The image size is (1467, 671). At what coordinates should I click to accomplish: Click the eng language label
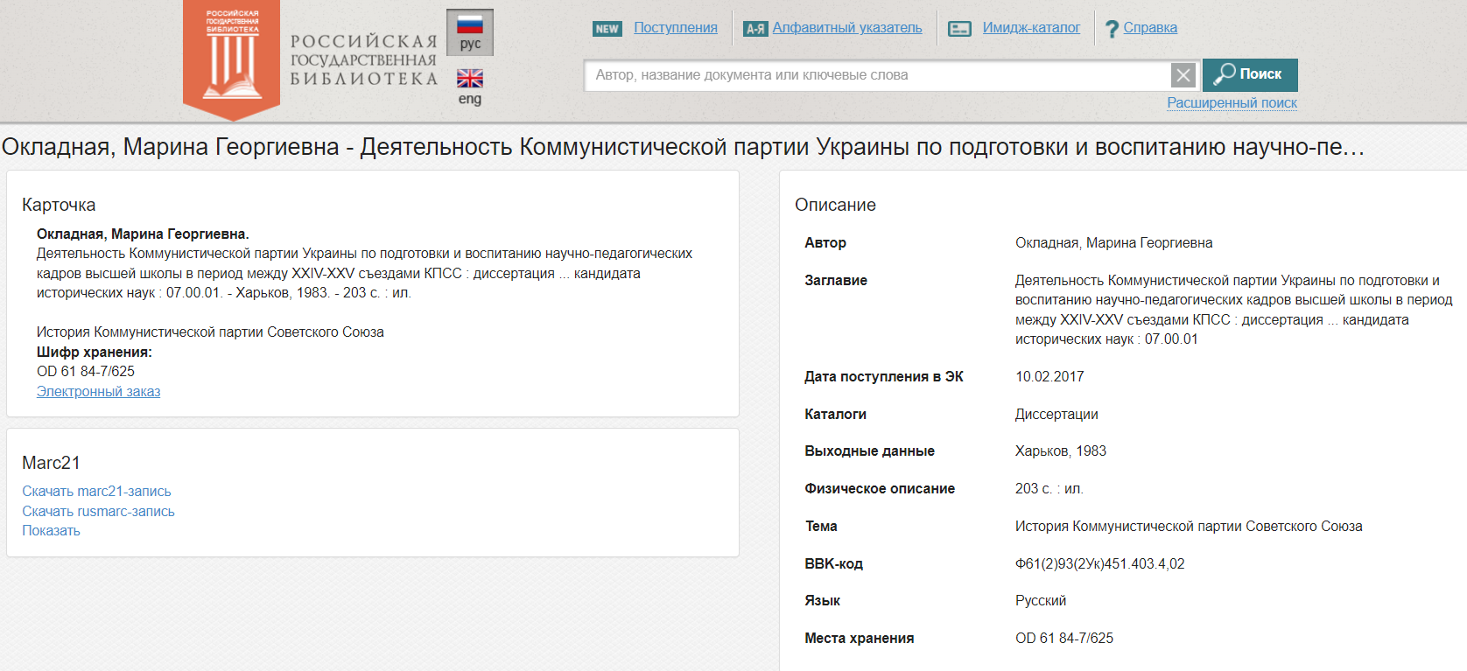tap(470, 100)
